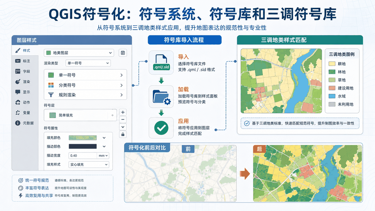Click the 符号化前后对比 header tab
Viewport: 375px width, 211px height.
(147, 148)
